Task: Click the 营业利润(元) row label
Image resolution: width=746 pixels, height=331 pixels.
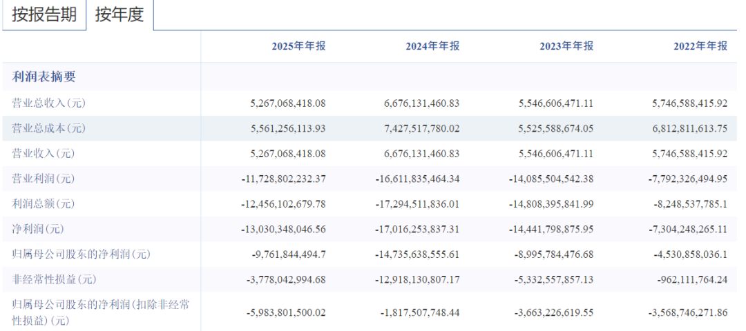Action: 44,179
